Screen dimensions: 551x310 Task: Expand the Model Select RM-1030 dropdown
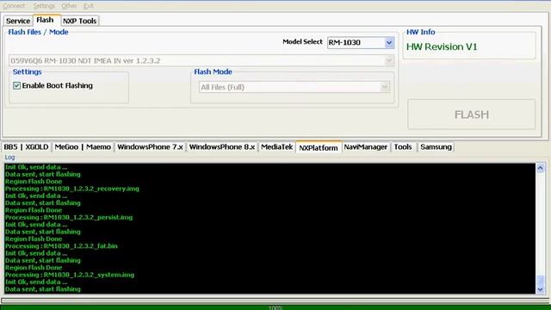tap(388, 42)
